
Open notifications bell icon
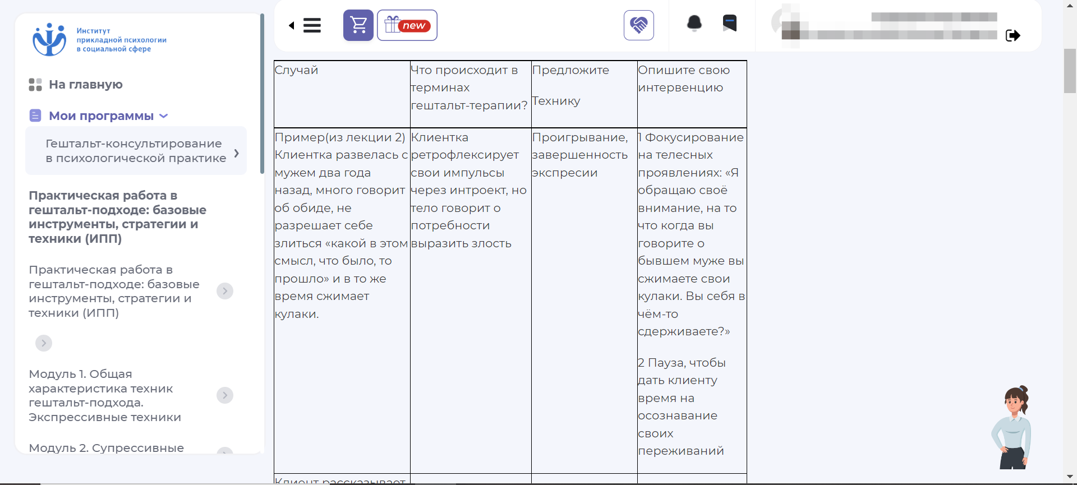[x=694, y=24]
